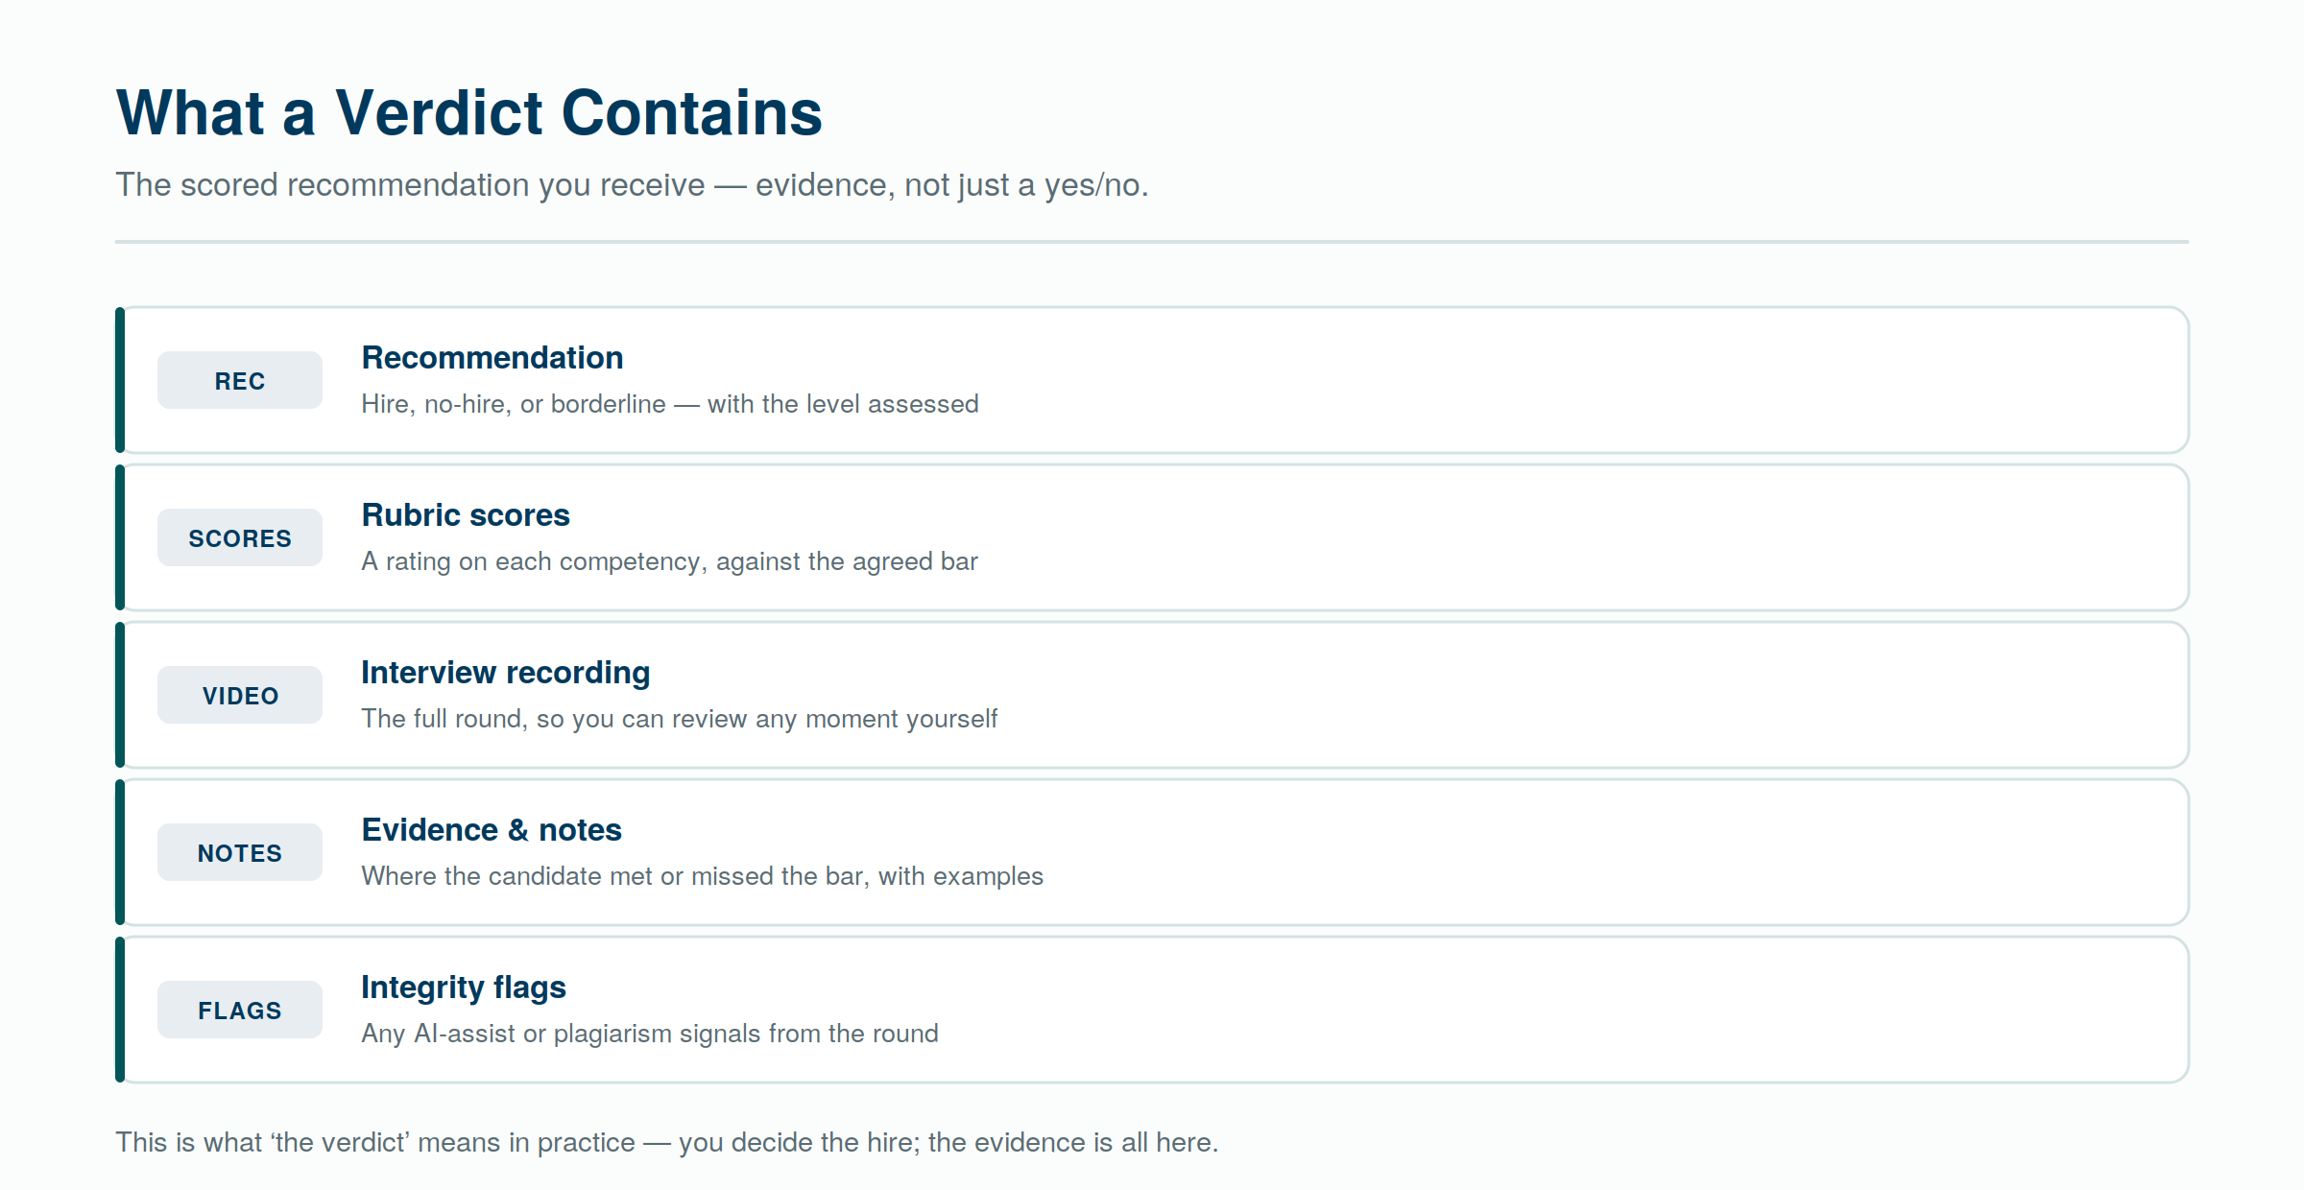Viewport: 2304px width, 1190px height.
Task: Click the green accent bar on Recommendation card
Action: (x=120, y=380)
